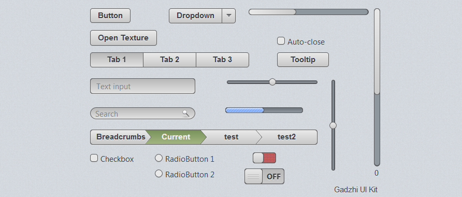Image resolution: width=462 pixels, height=197 pixels.
Task: Click the Tooltip button
Action: coord(303,60)
